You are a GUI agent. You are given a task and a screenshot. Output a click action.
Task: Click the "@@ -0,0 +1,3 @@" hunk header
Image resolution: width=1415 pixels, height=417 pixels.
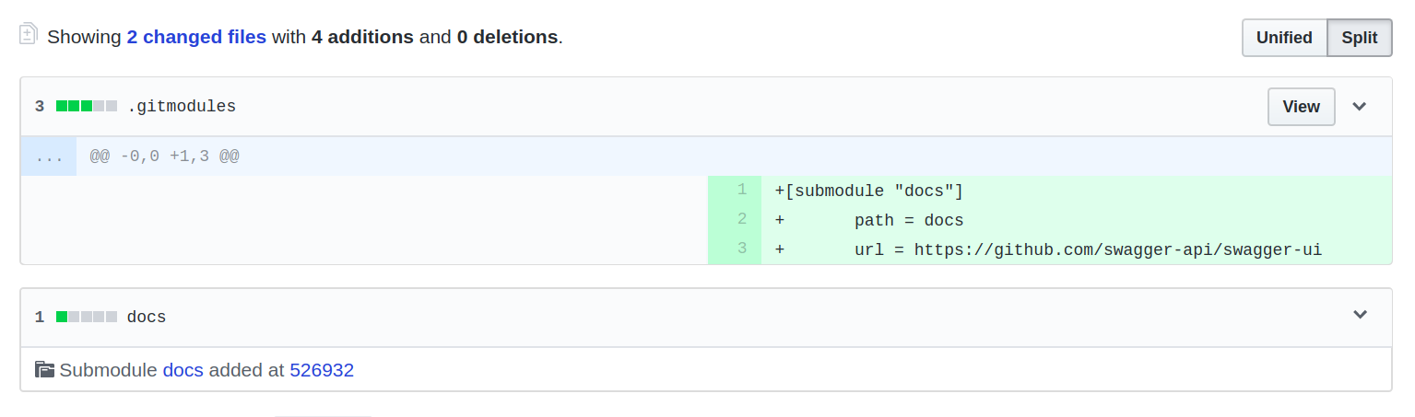tap(164, 156)
